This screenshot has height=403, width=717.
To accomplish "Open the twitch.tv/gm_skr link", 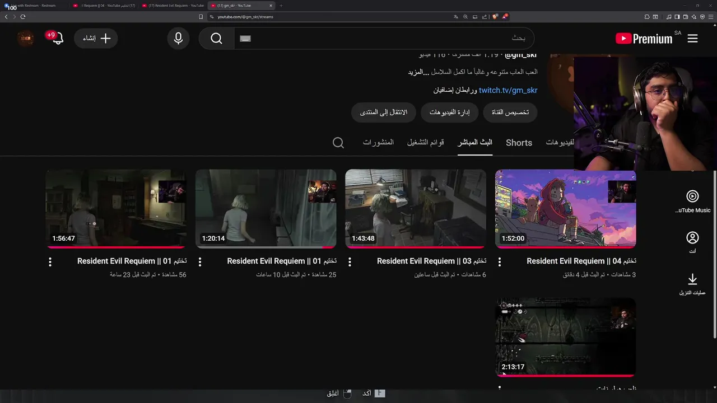I will (x=508, y=90).
